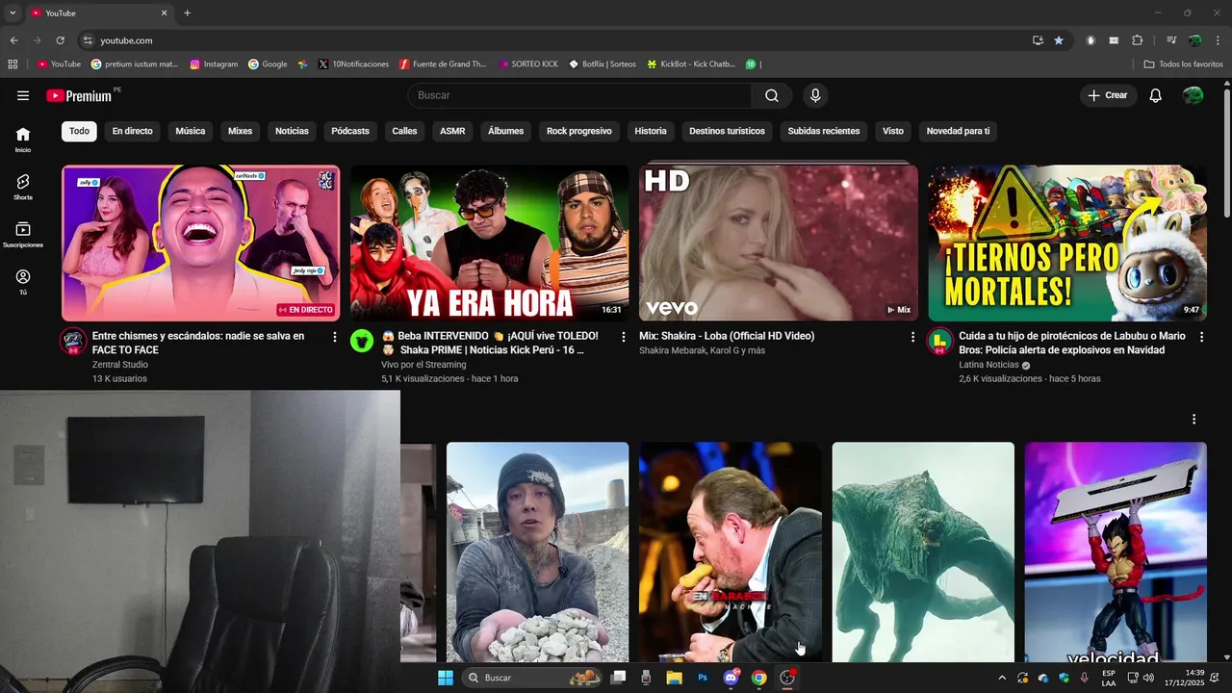Screen dimensions: 1232x693
Task: Open the Short of man eating
Action: pyautogui.click(x=731, y=552)
